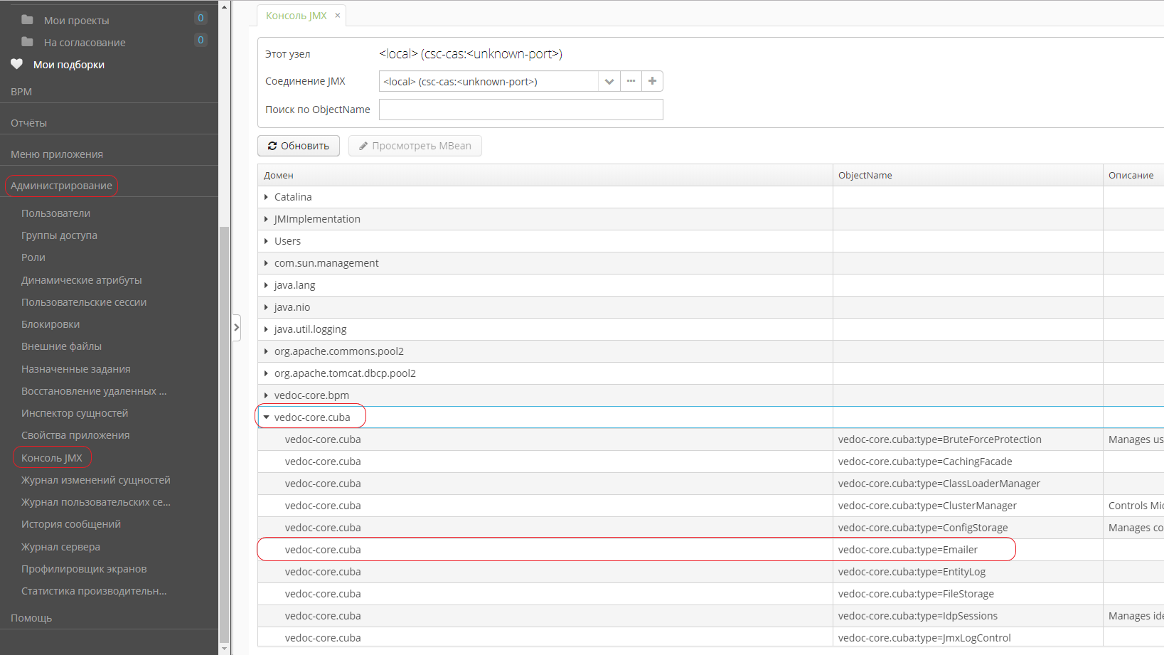Click the Поиск по ObjectName field
The height and width of the screenshot is (655, 1164).
pyautogui.click(x=520, y=110)
